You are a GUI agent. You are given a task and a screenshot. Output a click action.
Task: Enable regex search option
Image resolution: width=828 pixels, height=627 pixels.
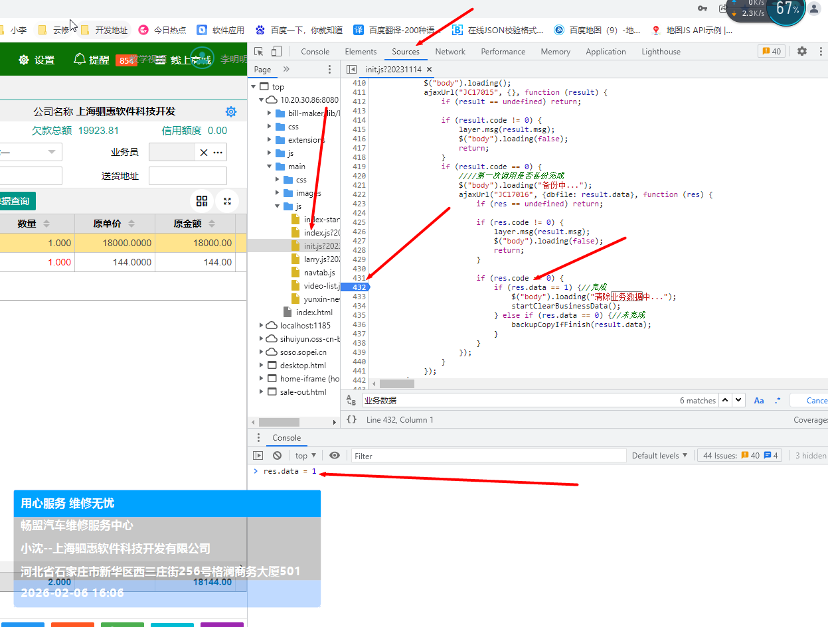coord(778,401)
